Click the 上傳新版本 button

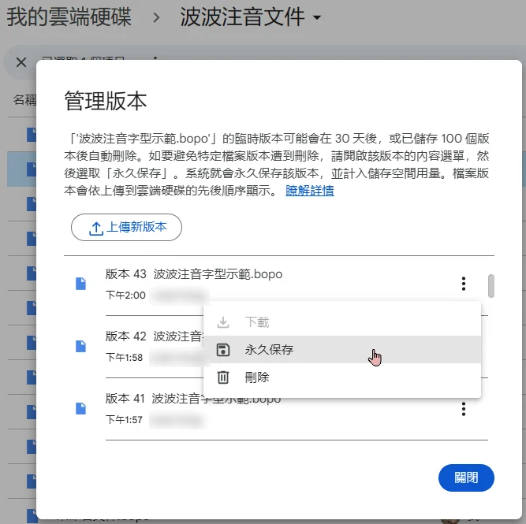[126, 227]
